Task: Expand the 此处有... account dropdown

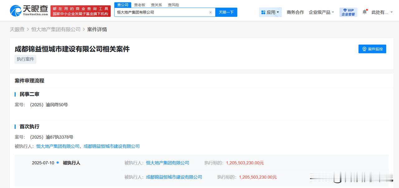Action: (x=382, y=12)
